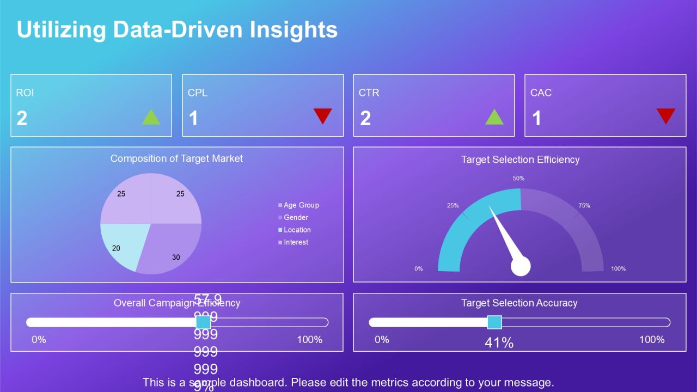This screenshot has width=697, height=392.
Task: Select the Location legend entry
Action: click(x=294, y=230)
